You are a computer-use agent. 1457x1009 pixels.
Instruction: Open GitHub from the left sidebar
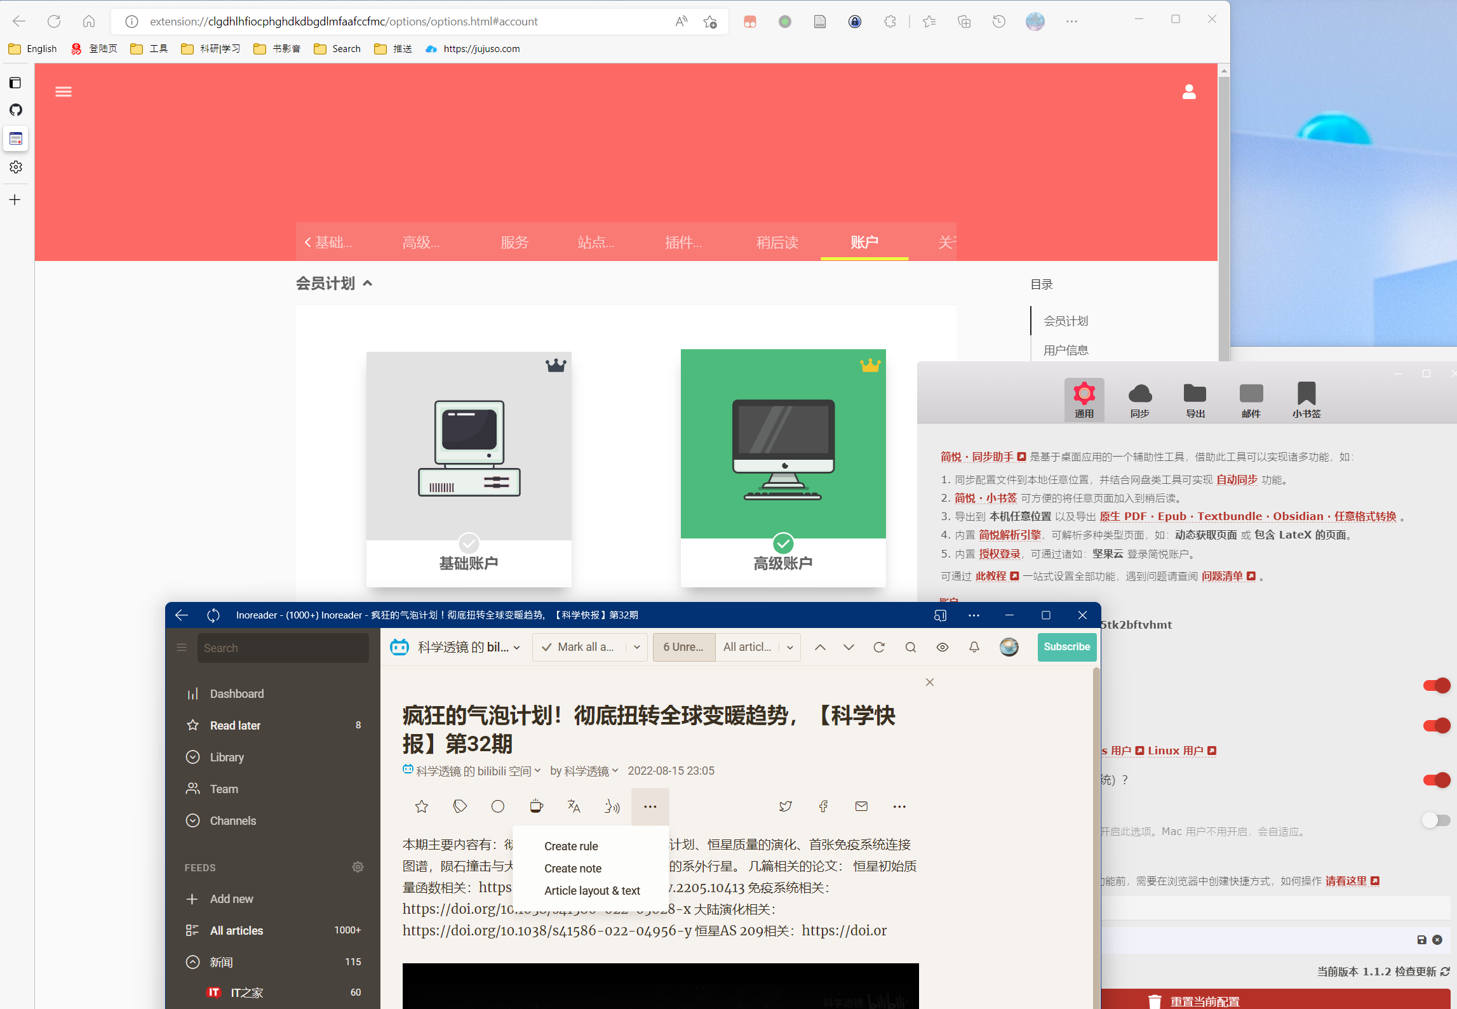pyautogui.click(x=16, y=110)
